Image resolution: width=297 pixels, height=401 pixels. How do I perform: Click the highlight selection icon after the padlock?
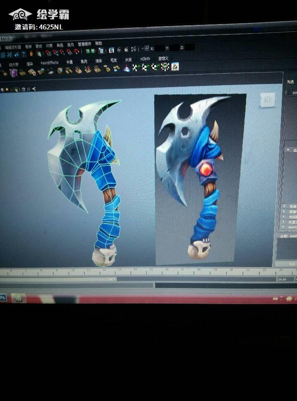click(38, 53)
